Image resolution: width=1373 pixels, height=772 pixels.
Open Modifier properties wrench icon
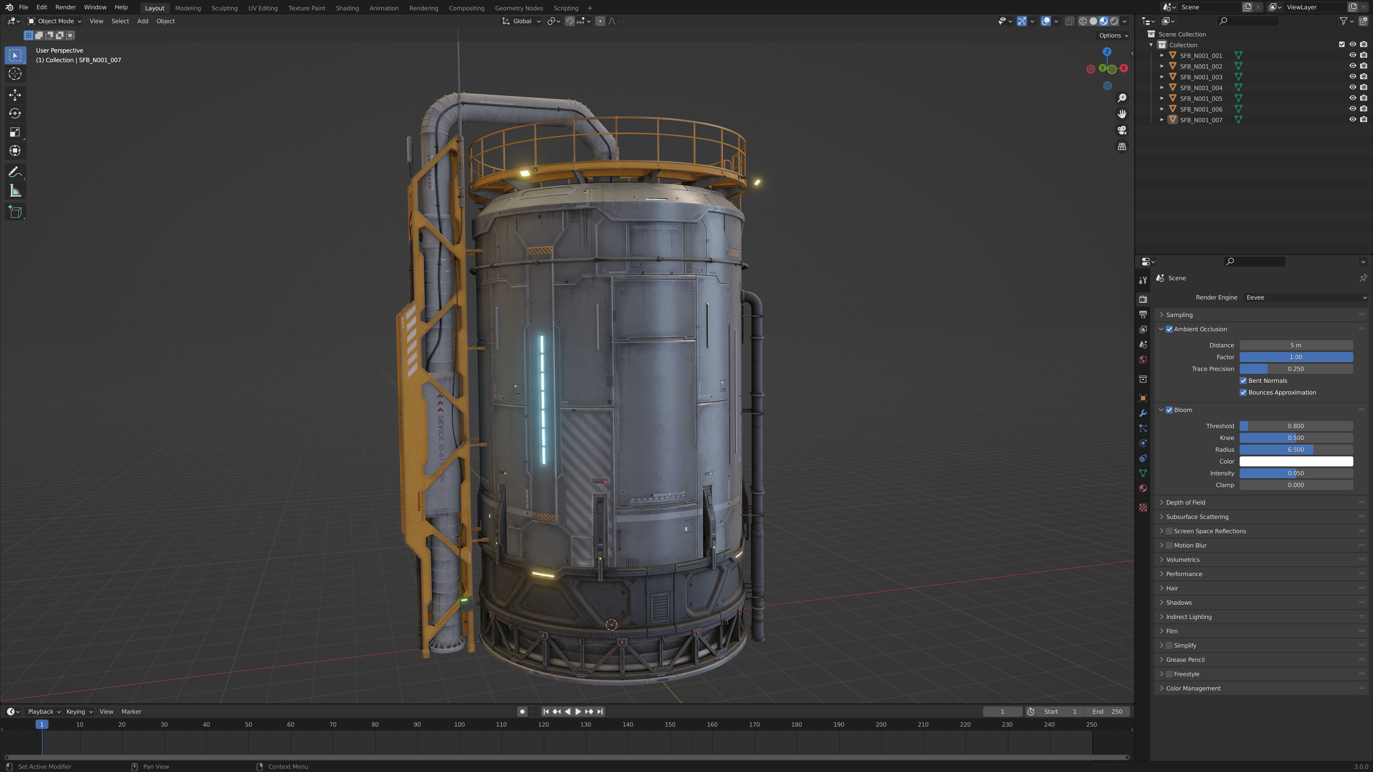(x=1143, y=413)
